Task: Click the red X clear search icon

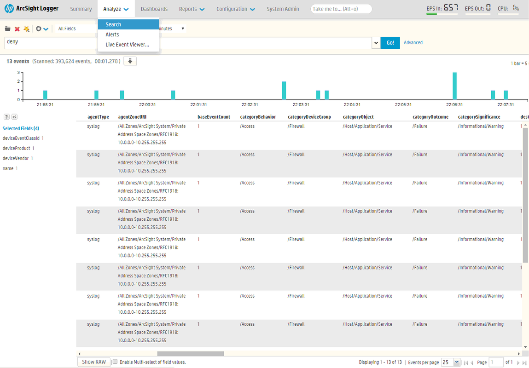Action: tap(17, 29)
